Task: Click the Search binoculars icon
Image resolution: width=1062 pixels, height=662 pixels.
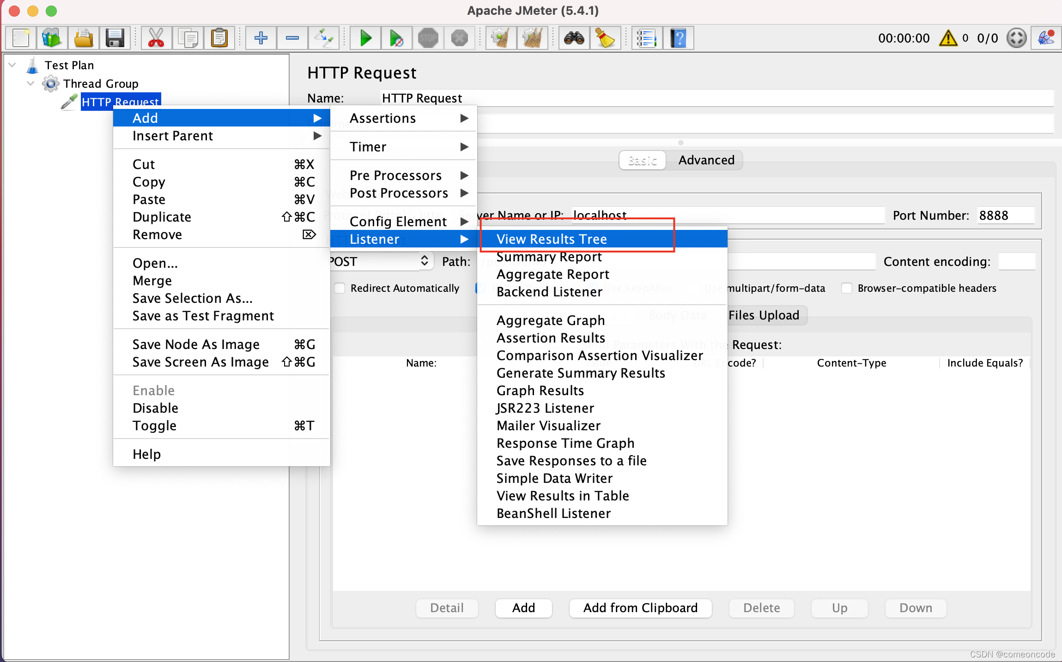Action: [x=574, y=38]
